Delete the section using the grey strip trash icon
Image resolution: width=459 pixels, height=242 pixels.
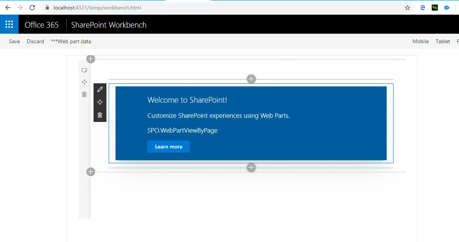pyautogui.click(x=84, y=94)
